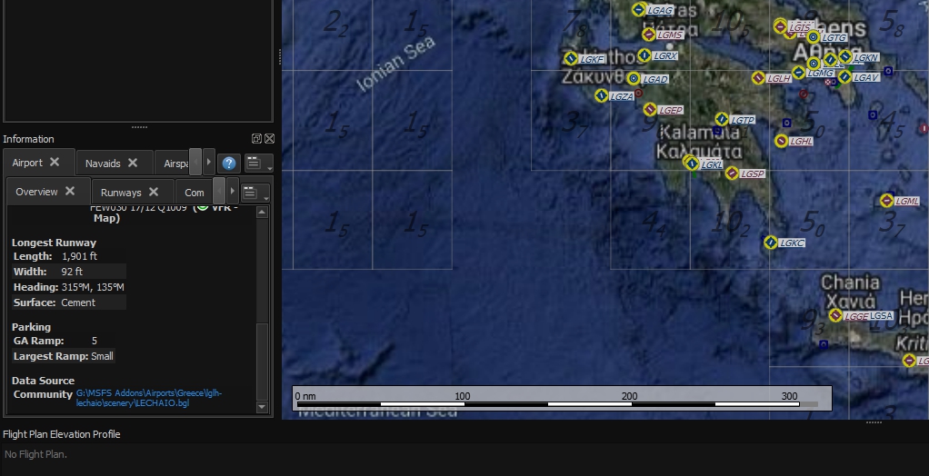Select the LGMS airport marker
This screenshot has width=929, height=476.
point(649,35)
